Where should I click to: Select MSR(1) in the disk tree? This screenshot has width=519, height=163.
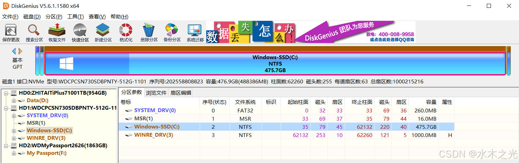pos(36,123)
